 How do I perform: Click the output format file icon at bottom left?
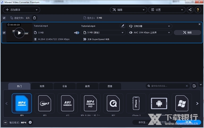[5, 122]
